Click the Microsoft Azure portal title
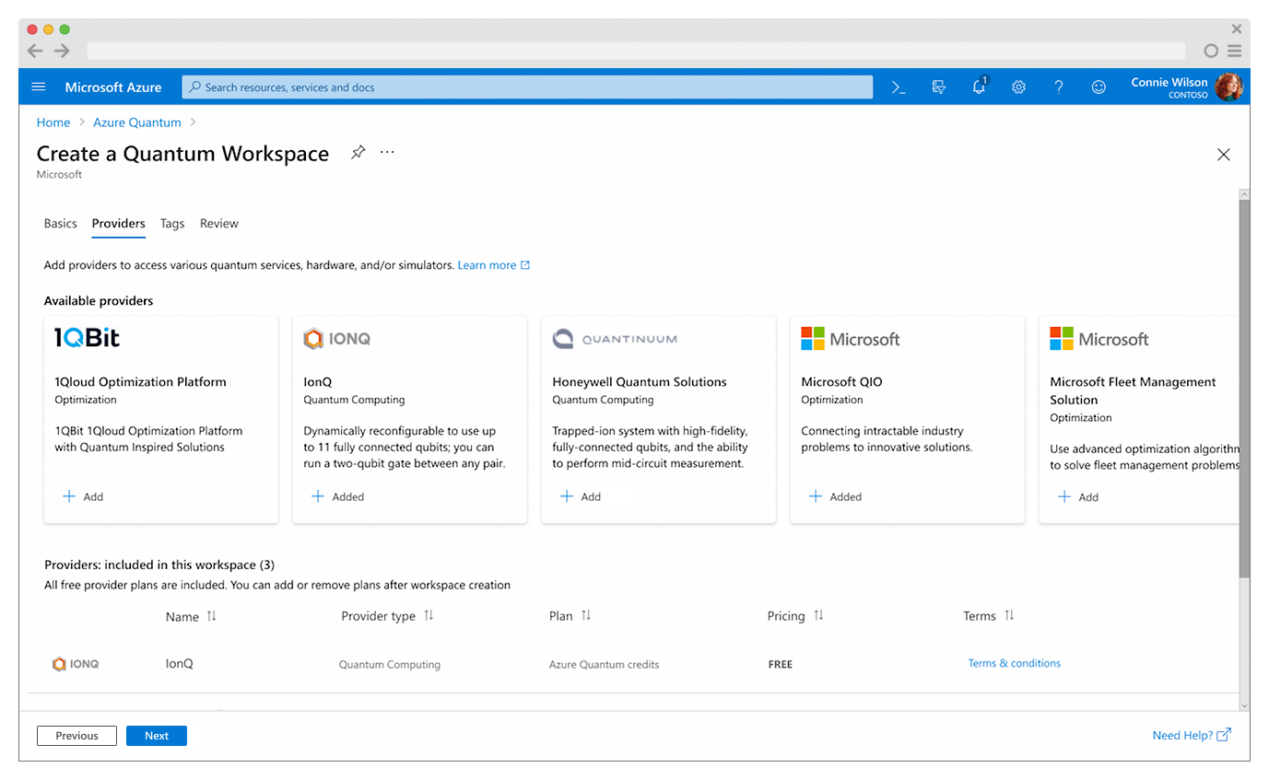The image size is (1269, 780). (x=113, y=87)
